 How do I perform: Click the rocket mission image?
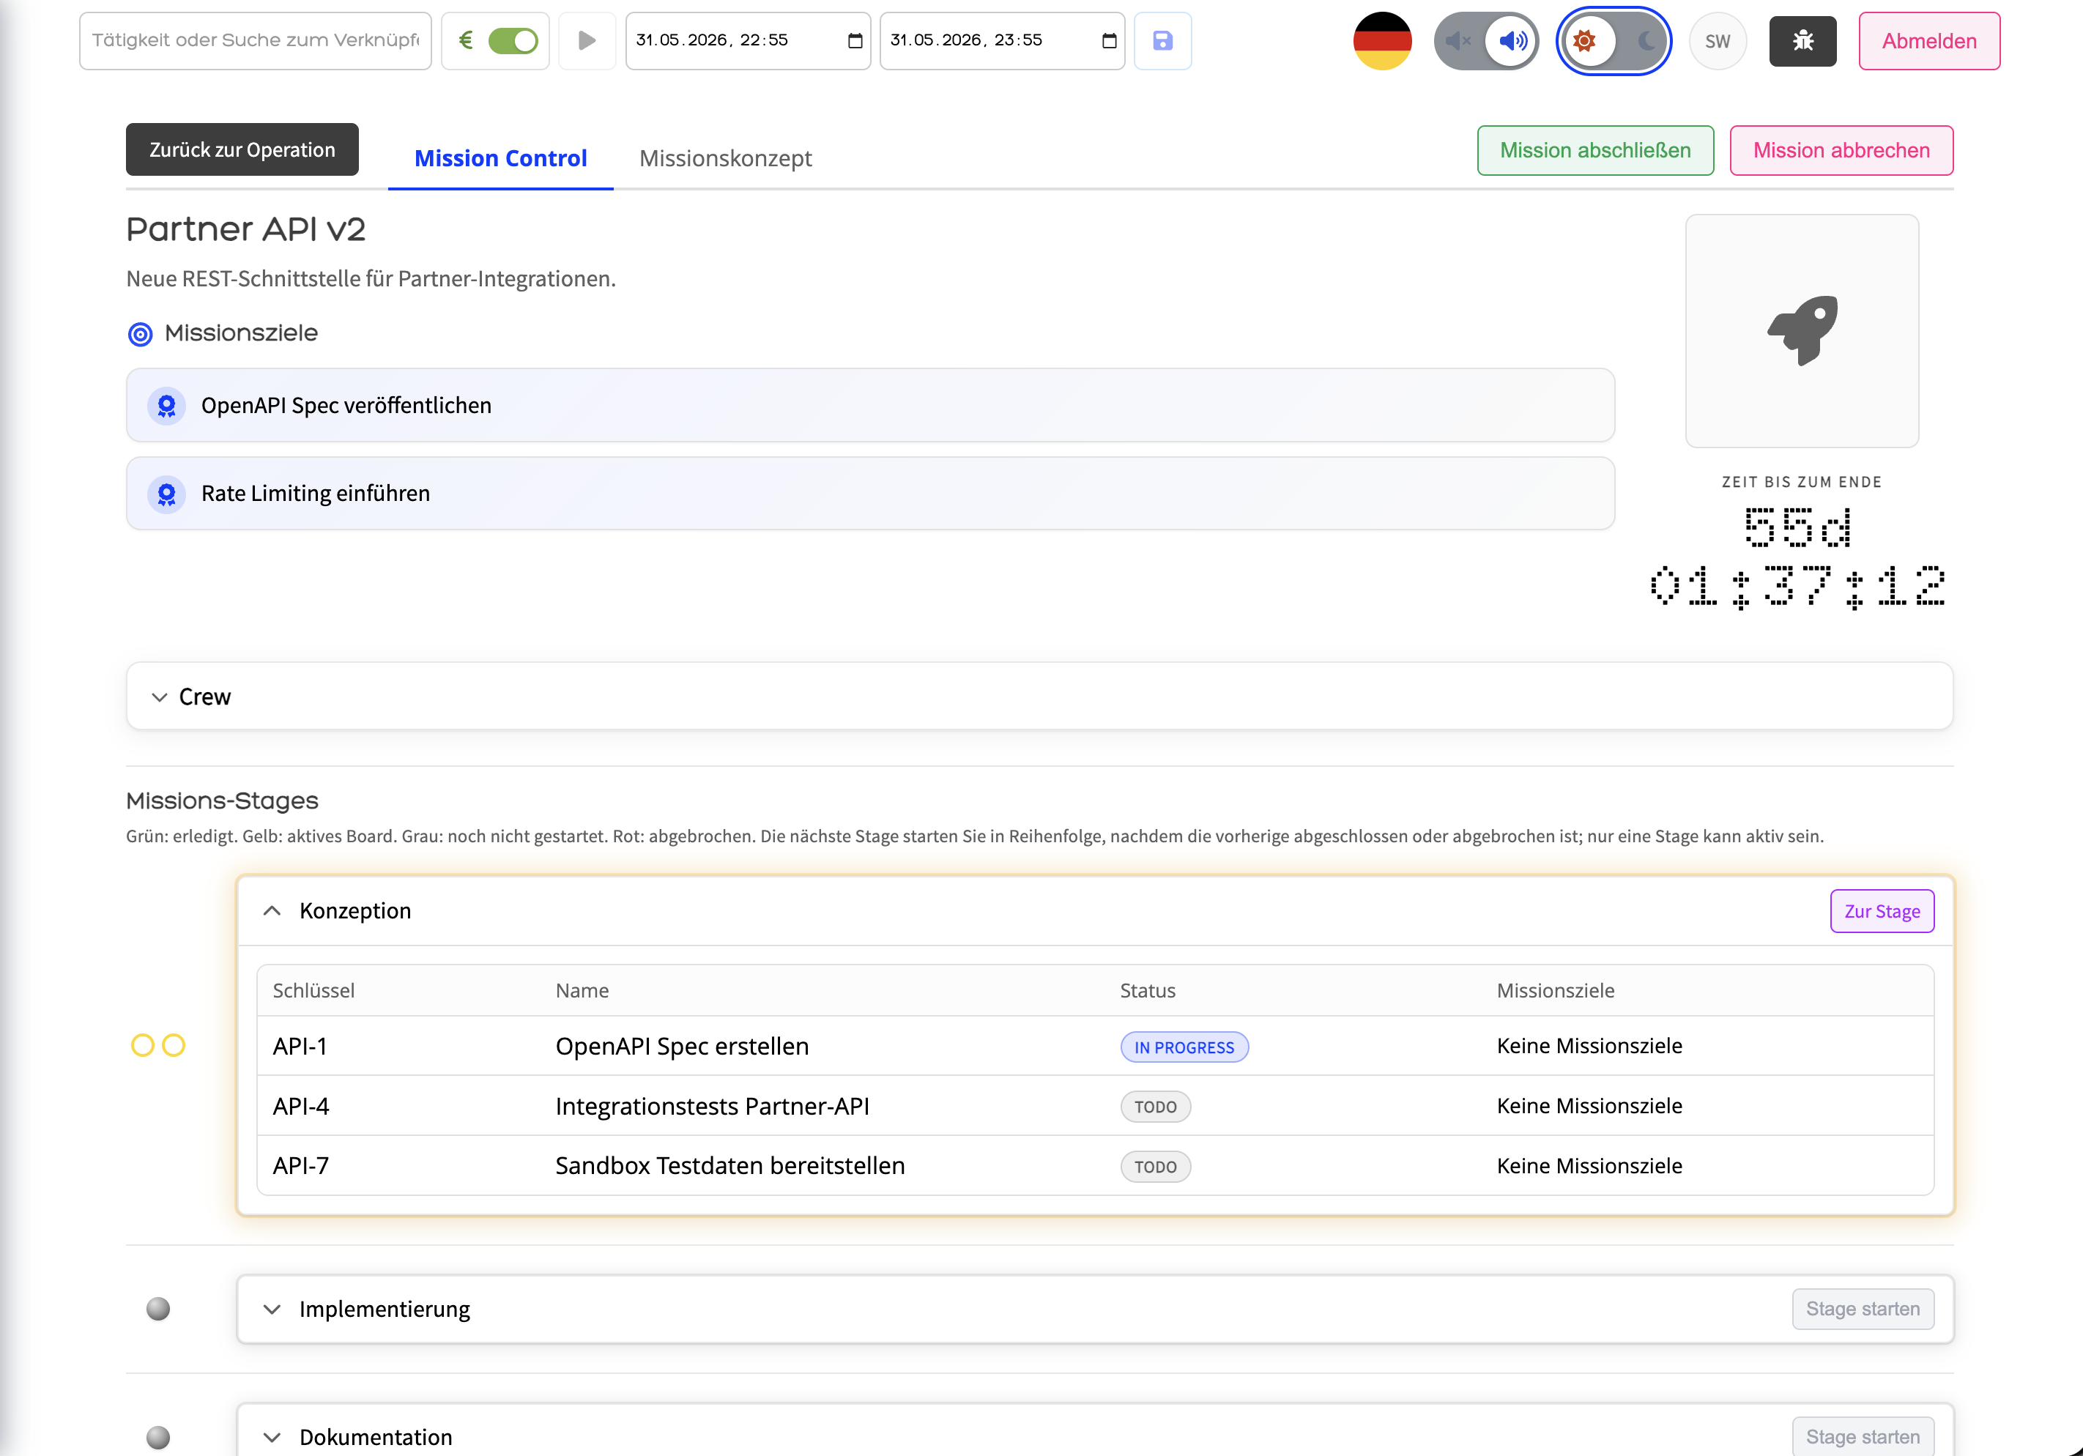pyautogui.click(x=1801, y=330)
